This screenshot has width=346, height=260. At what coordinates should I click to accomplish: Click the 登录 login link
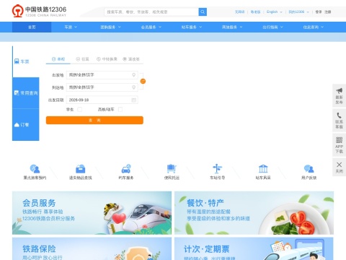[x=319, y=12]
